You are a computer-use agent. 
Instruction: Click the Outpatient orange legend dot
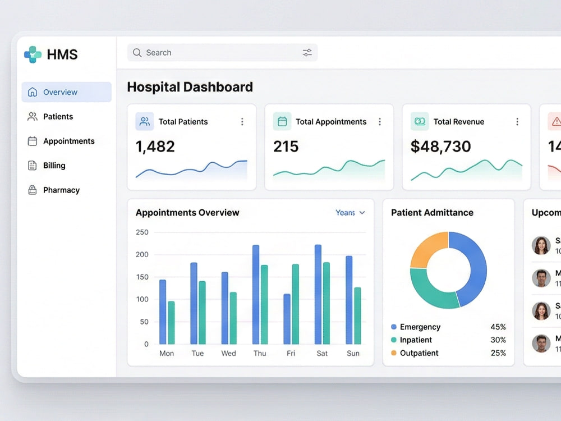tap(394, 353)
